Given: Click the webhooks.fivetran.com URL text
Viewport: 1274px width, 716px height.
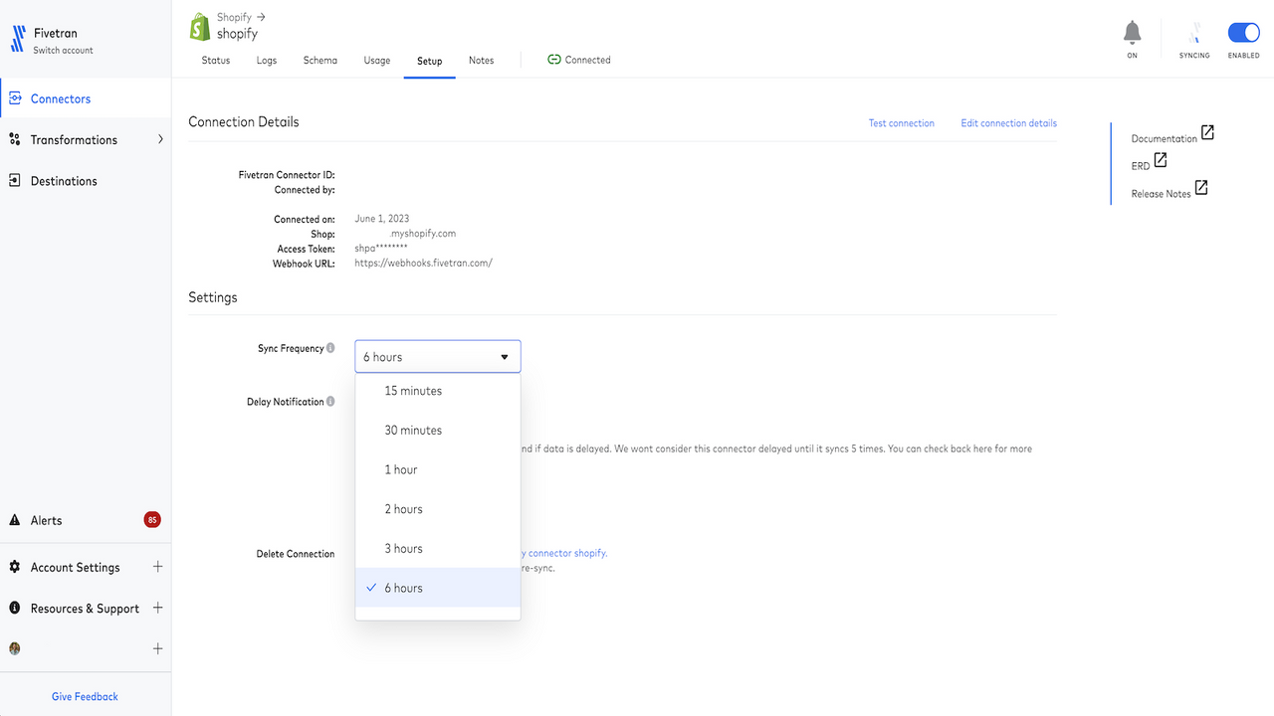Looking at the screenshot, I should pos(424,264).
